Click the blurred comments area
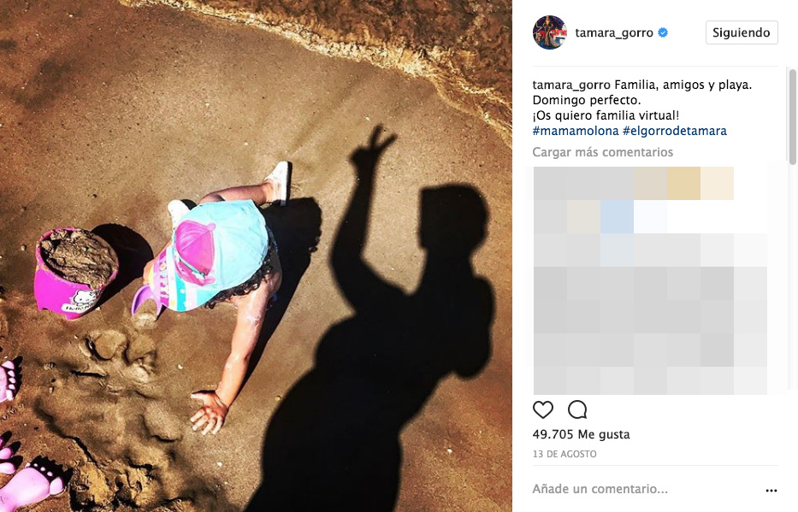This screenshot has height=512, width=798. coord(650,280)
